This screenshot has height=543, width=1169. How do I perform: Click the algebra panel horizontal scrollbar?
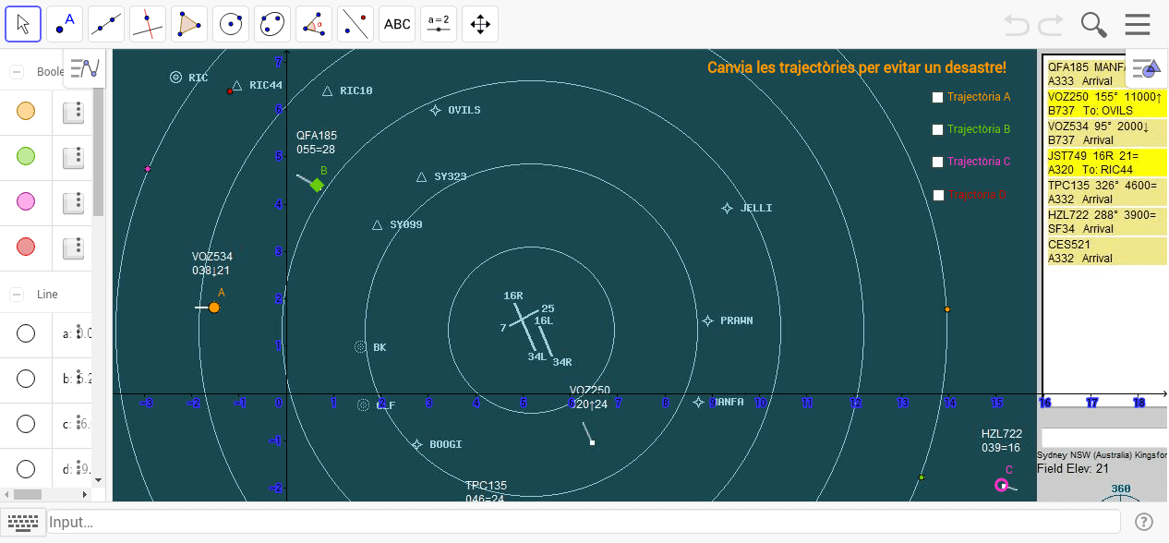click(x=28, y=495)
